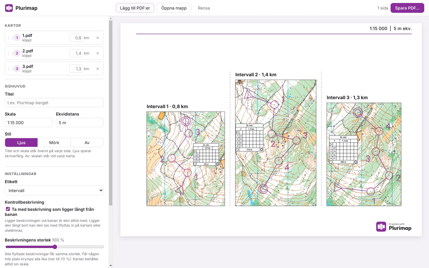Click the number 1 badge beside 1.pdf
This screenshot has width=429, height=268.
tap(17, 38)
